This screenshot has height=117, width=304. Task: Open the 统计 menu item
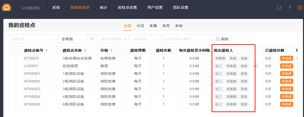tap(103, 7)
